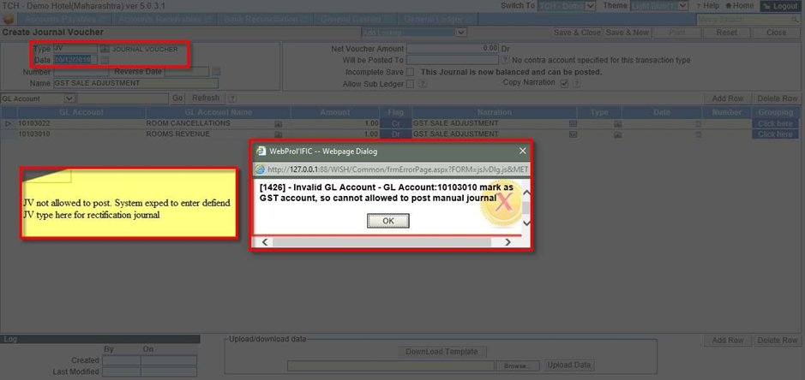
Task: Click the dialog horizontal scrollbar thumb
Action: (x=382, y=242)
